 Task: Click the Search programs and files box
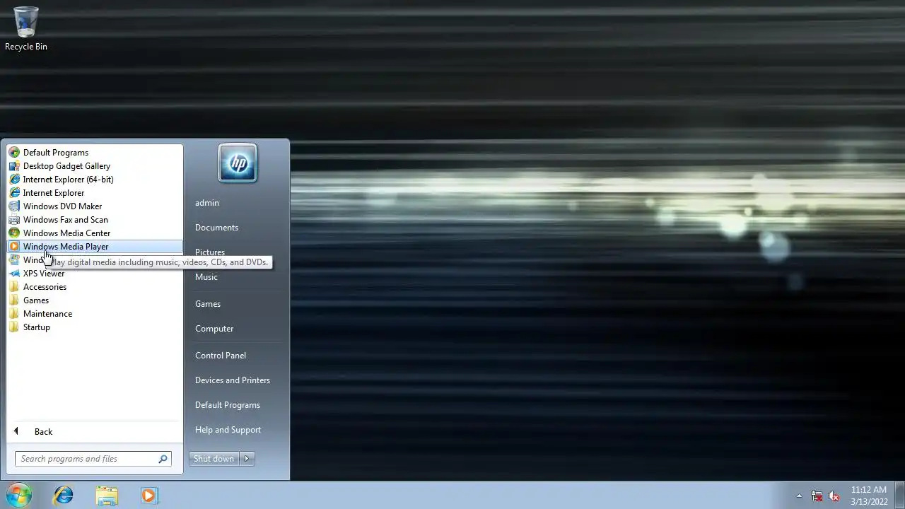pos(93,459)
